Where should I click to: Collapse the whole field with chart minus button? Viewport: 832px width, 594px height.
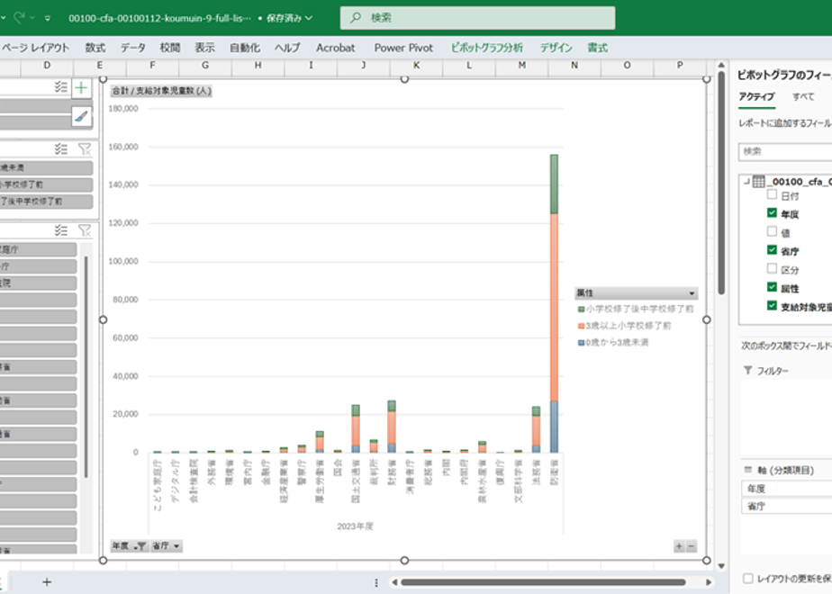[691, 545]
